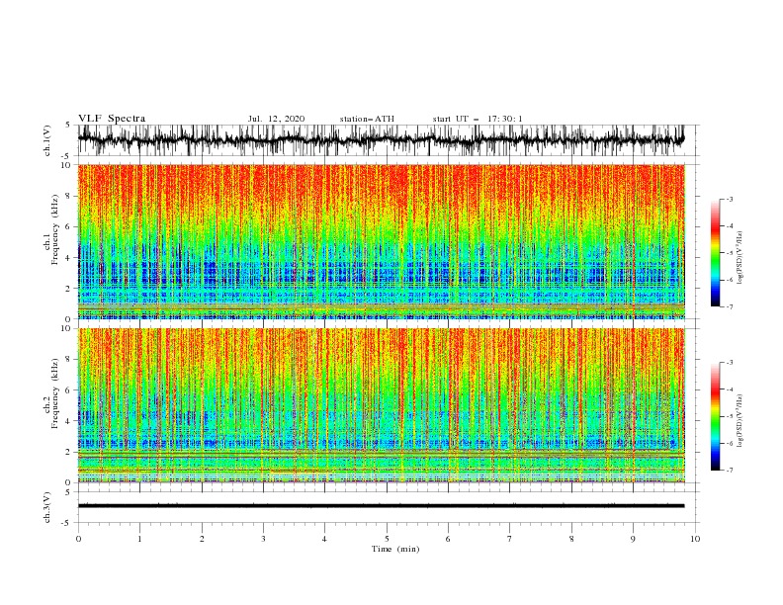
Task: Click the ch.1 frequency tick "4"
Action: pos(69,258)
